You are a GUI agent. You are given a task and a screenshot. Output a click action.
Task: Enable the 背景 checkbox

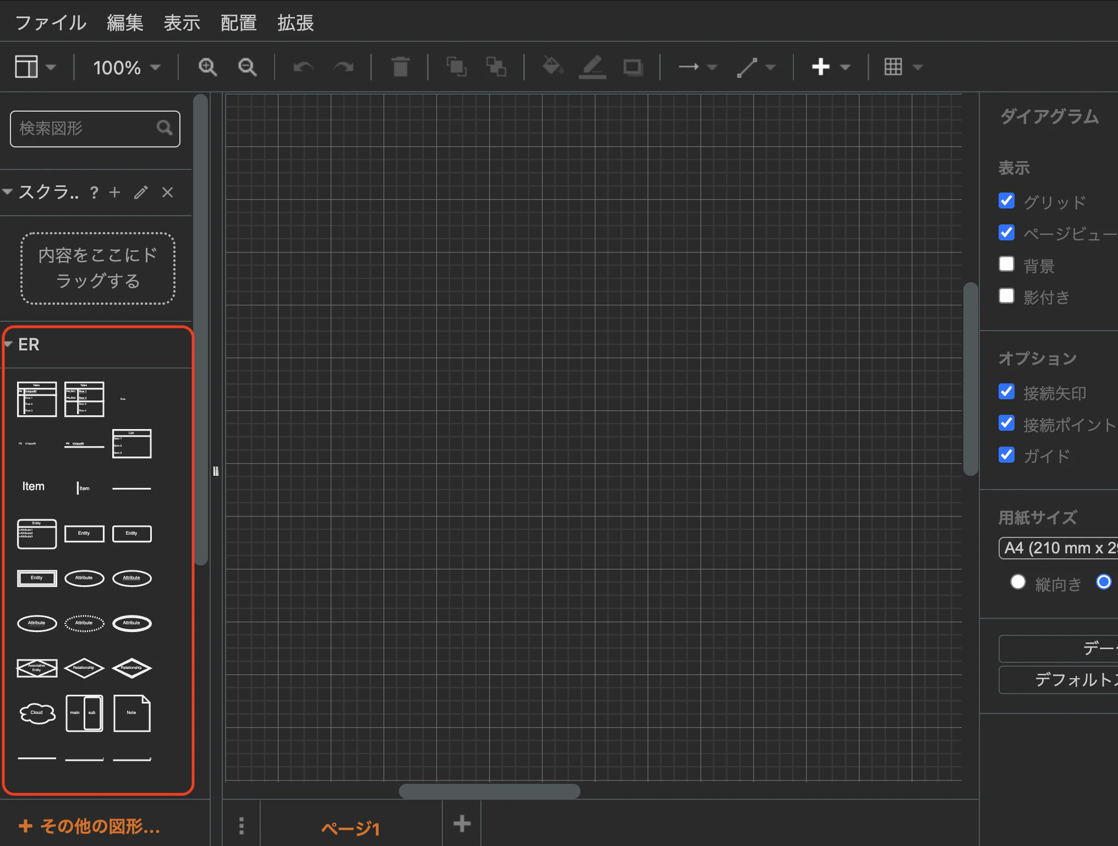click(x=1006, y=264)
